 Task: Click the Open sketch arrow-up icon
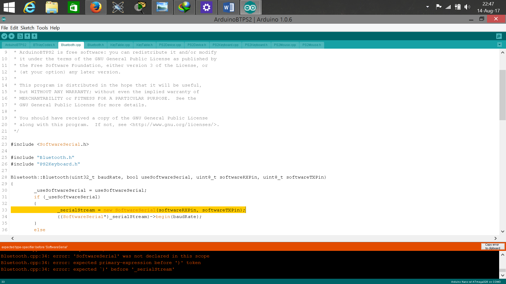point(27,36)
